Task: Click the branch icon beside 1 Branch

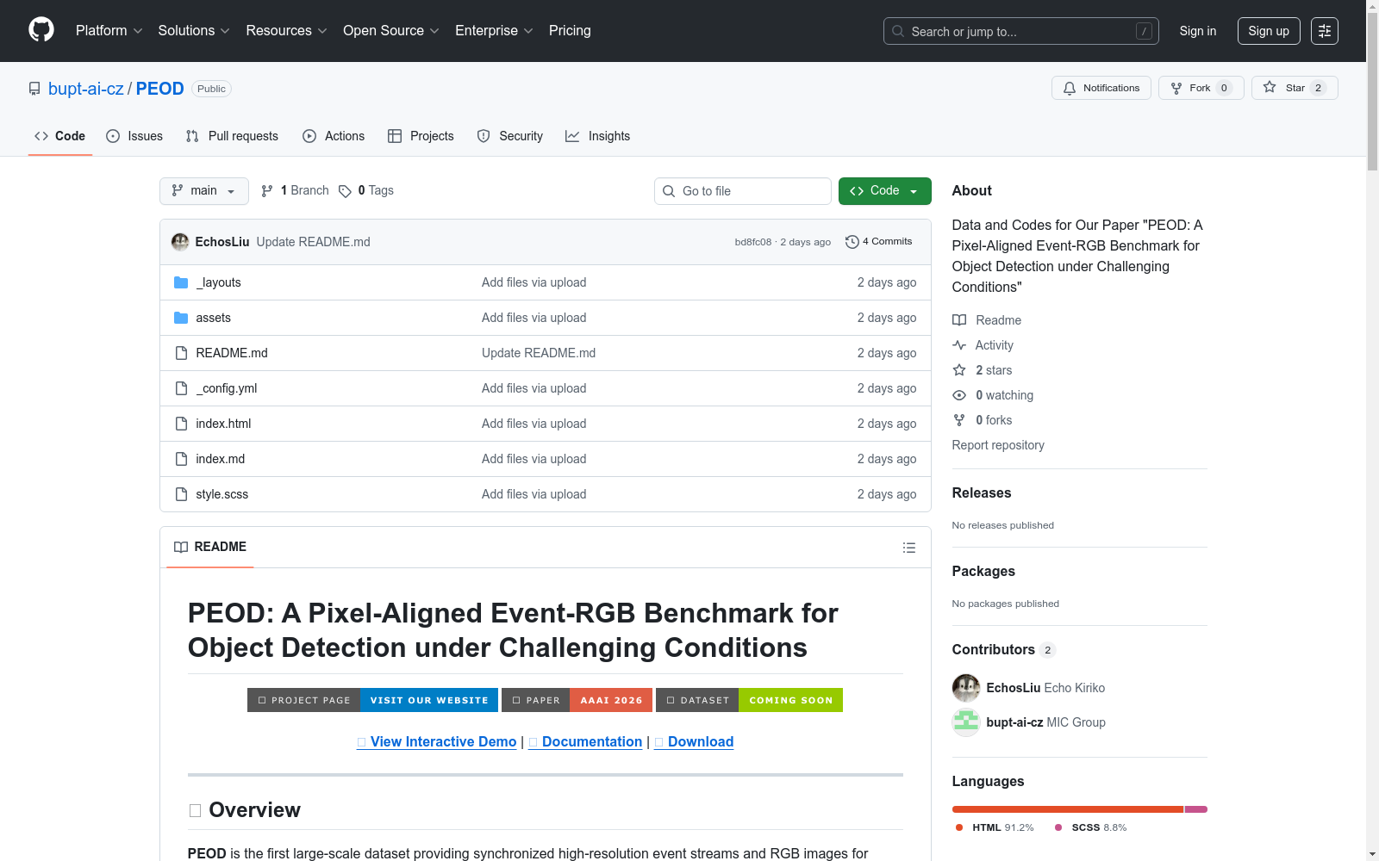Action: (267, 191)
